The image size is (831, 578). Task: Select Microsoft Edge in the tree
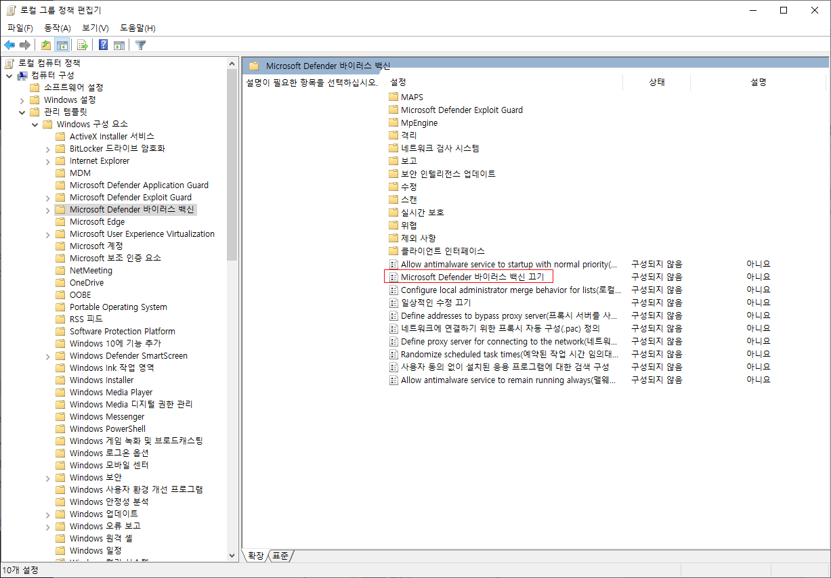click(97, 221)
